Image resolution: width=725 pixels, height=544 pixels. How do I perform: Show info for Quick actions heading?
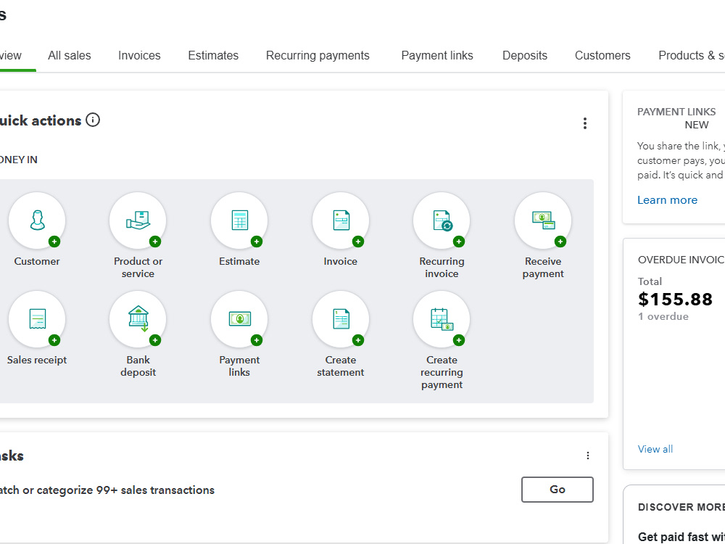pyautogui.click(x=93, y=120)
